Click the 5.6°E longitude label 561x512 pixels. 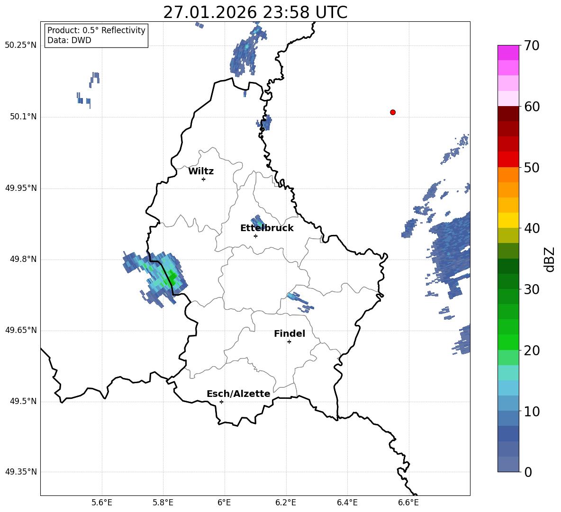102,503
